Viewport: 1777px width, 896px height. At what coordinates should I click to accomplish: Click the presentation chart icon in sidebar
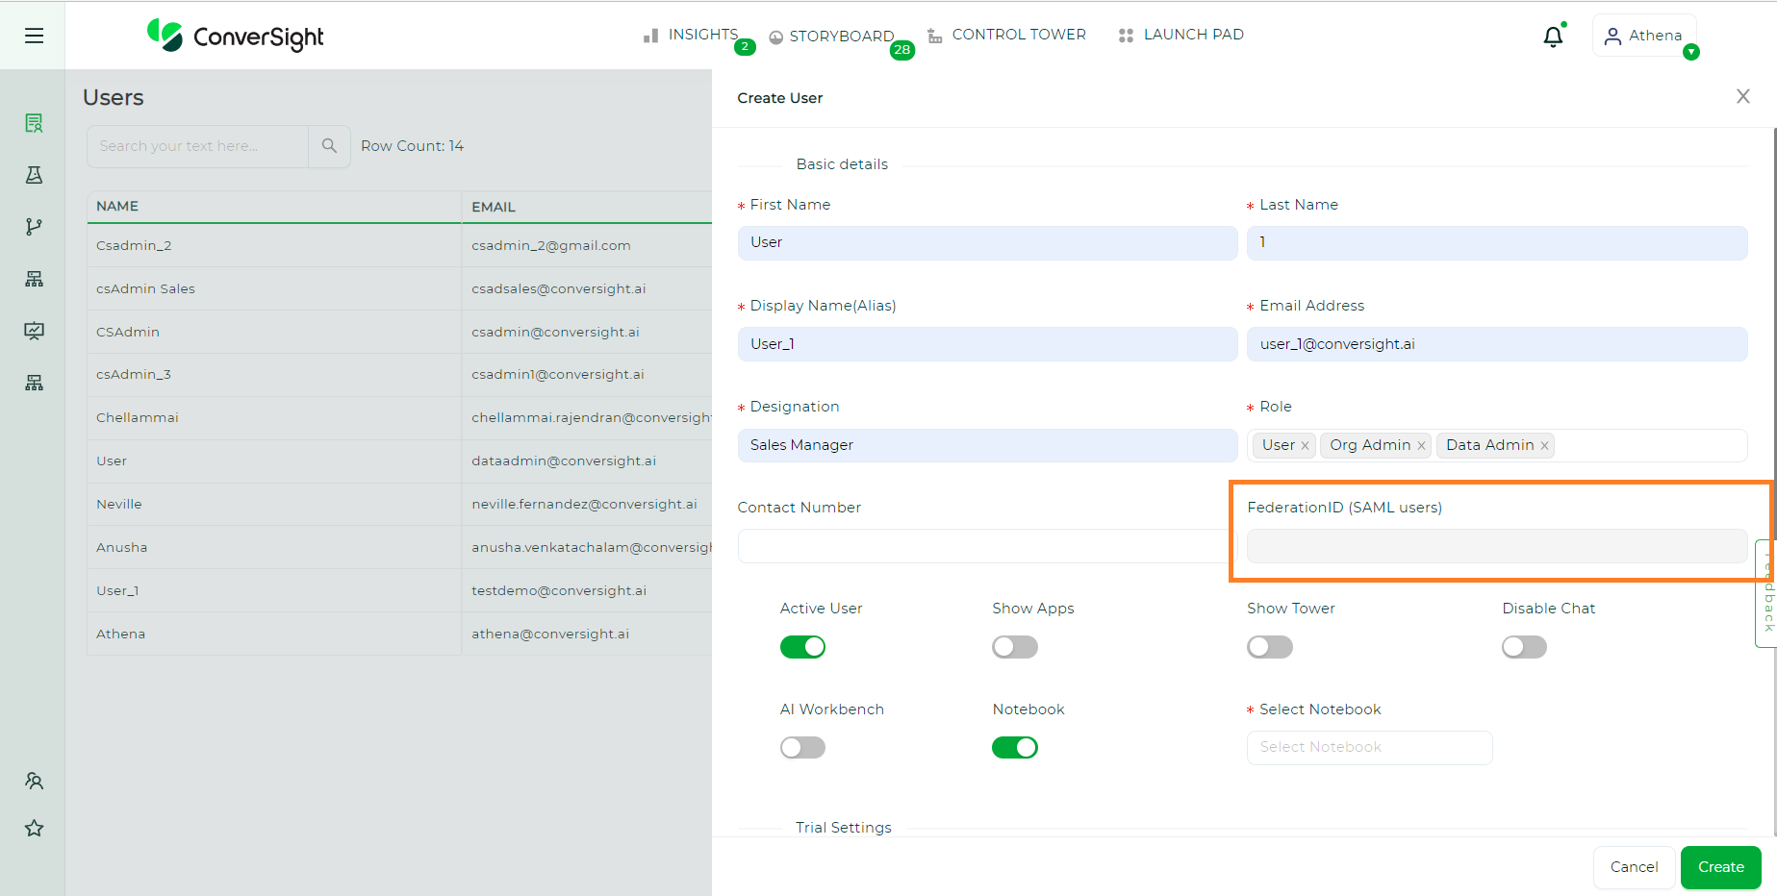point(34,331)
